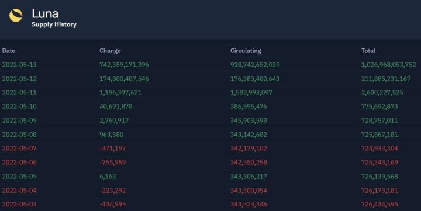
Task: Select the 2022-05-04 date entry
Action: (x=19, y=191)
